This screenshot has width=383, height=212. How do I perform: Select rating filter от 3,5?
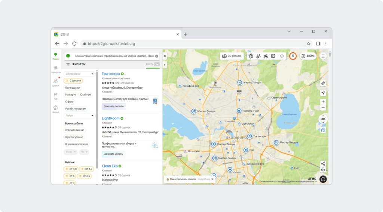click(x=84, y=176)
